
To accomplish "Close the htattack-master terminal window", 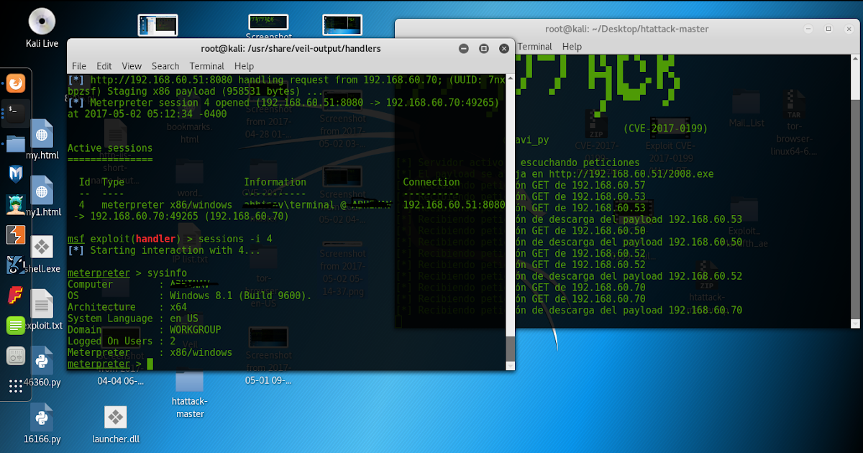I will tap(848, 29).
